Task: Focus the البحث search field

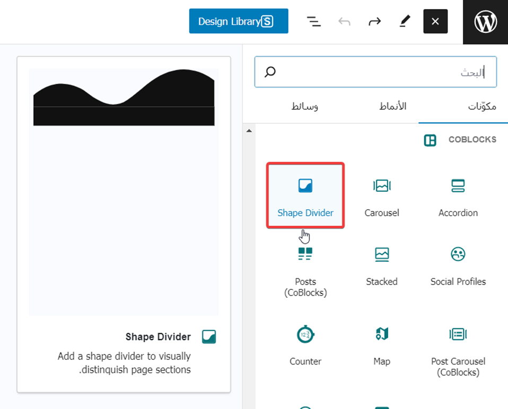Action: [x=375, y=72]
